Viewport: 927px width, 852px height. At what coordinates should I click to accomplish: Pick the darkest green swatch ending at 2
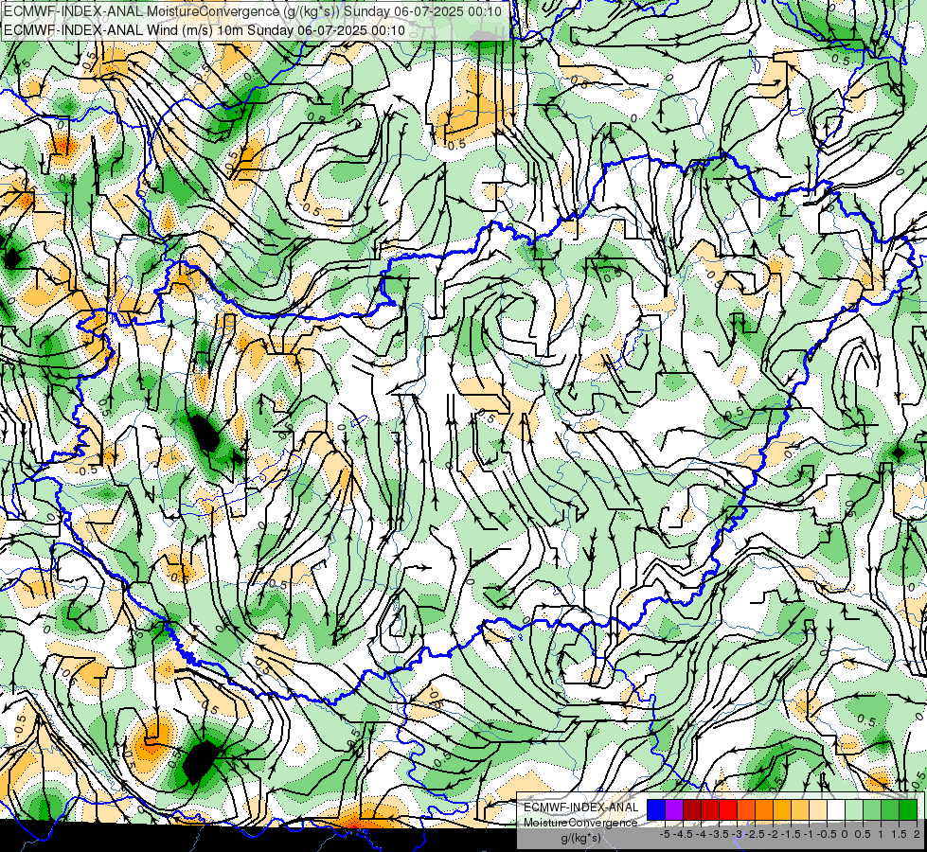[908, 809]
